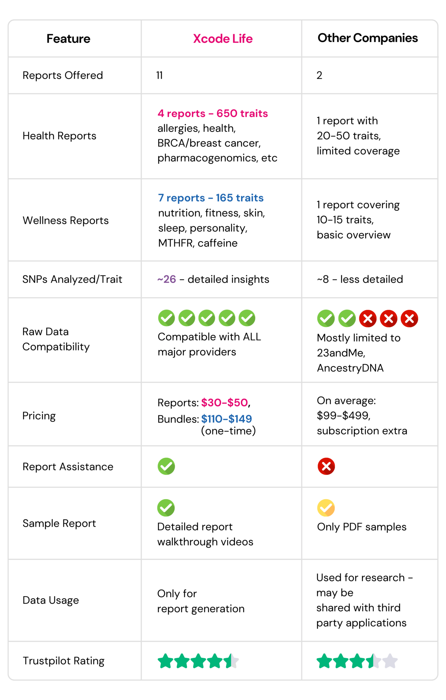Click the fifth green checkmark in the Xcode Life compatibility row
The image size is (446, 700).
[x=247, y=318]
